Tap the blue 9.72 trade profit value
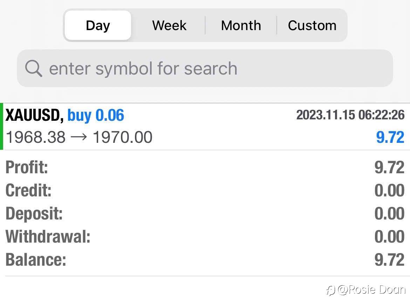This screenshot has height=307, width=410. 390,137
